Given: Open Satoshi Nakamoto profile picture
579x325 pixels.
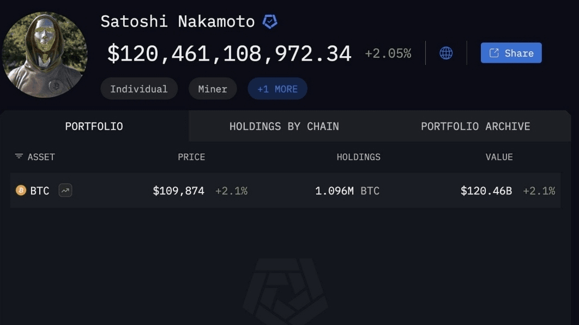Looking at the screenshot, I should point(45,55).
